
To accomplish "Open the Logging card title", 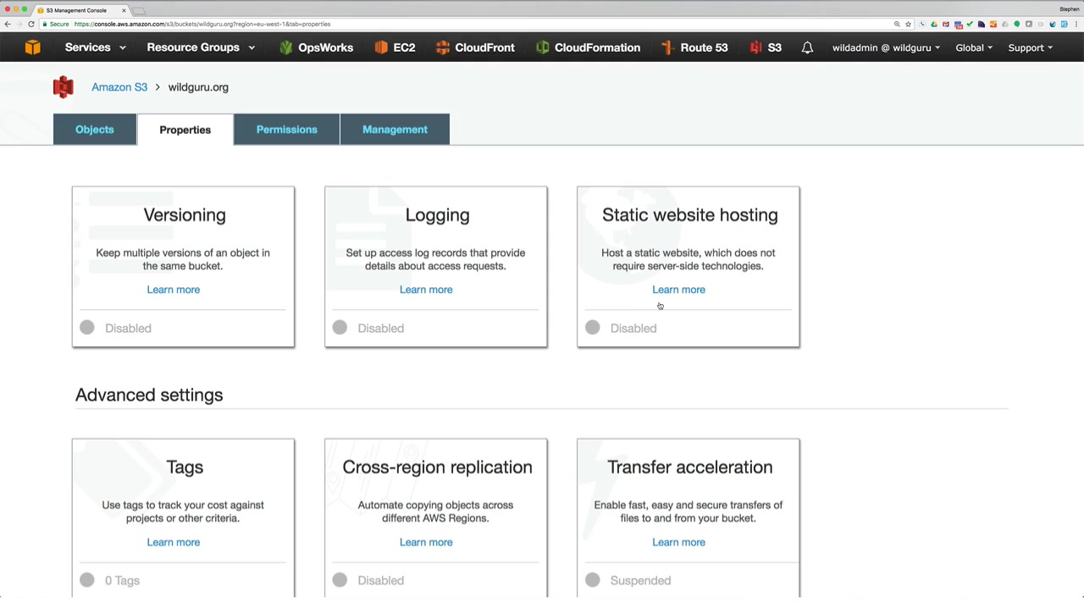I will 437,215.
